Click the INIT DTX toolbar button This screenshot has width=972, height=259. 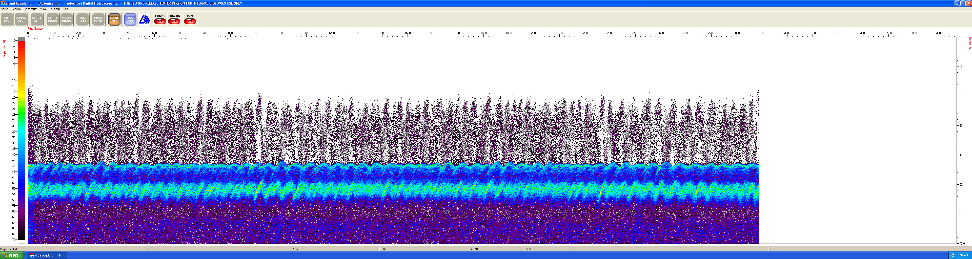(7, 20)
